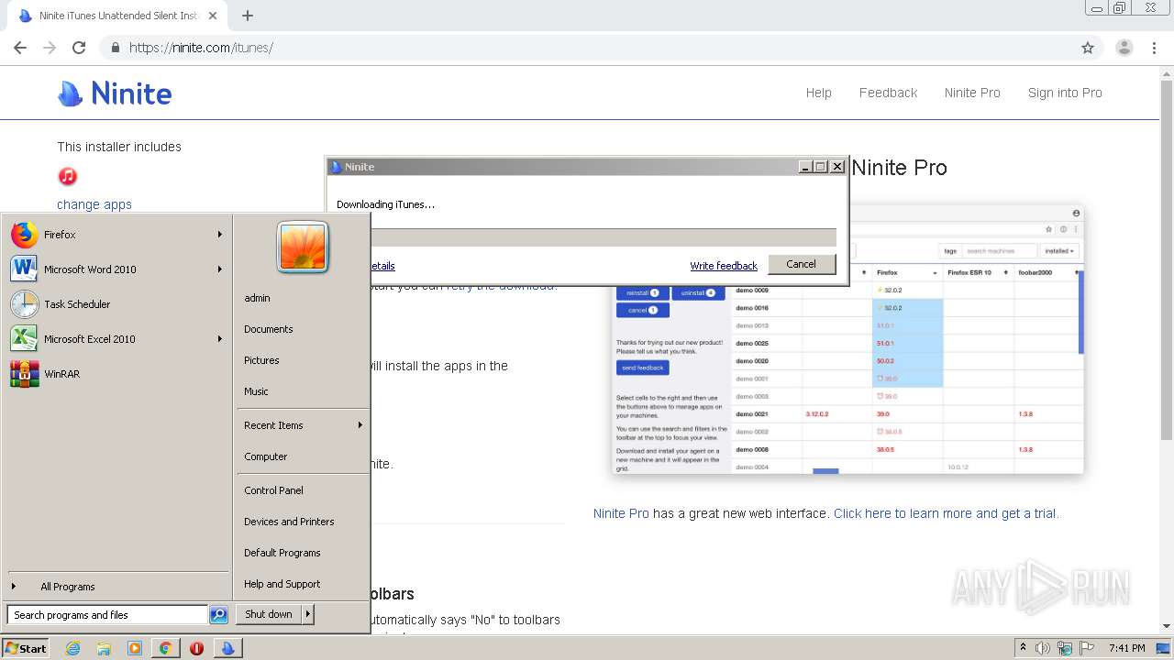Go back in the Chrome browser
Screen dimensions: 1174x660
20,48
